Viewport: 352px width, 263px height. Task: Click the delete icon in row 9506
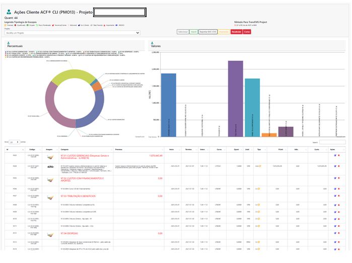pyautogui.click(x=338, y=188)
